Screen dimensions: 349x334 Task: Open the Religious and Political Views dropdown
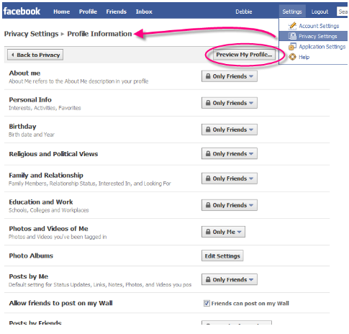[230, 153]
